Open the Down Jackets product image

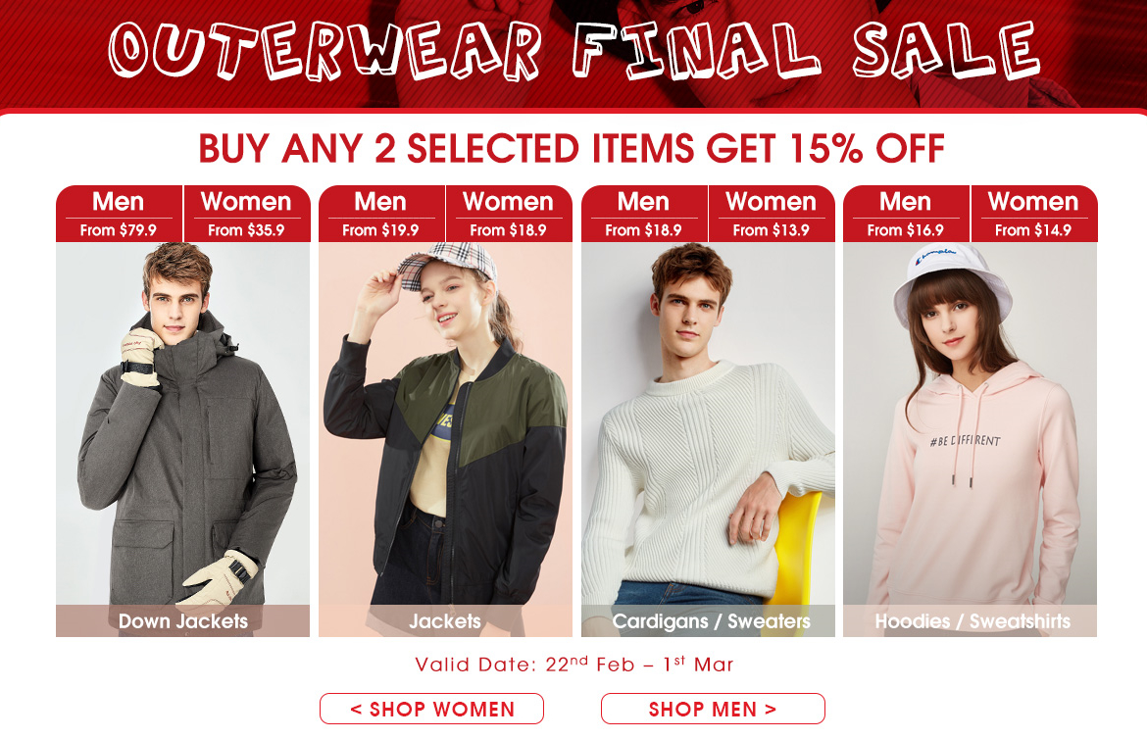[x=183, y=424]
